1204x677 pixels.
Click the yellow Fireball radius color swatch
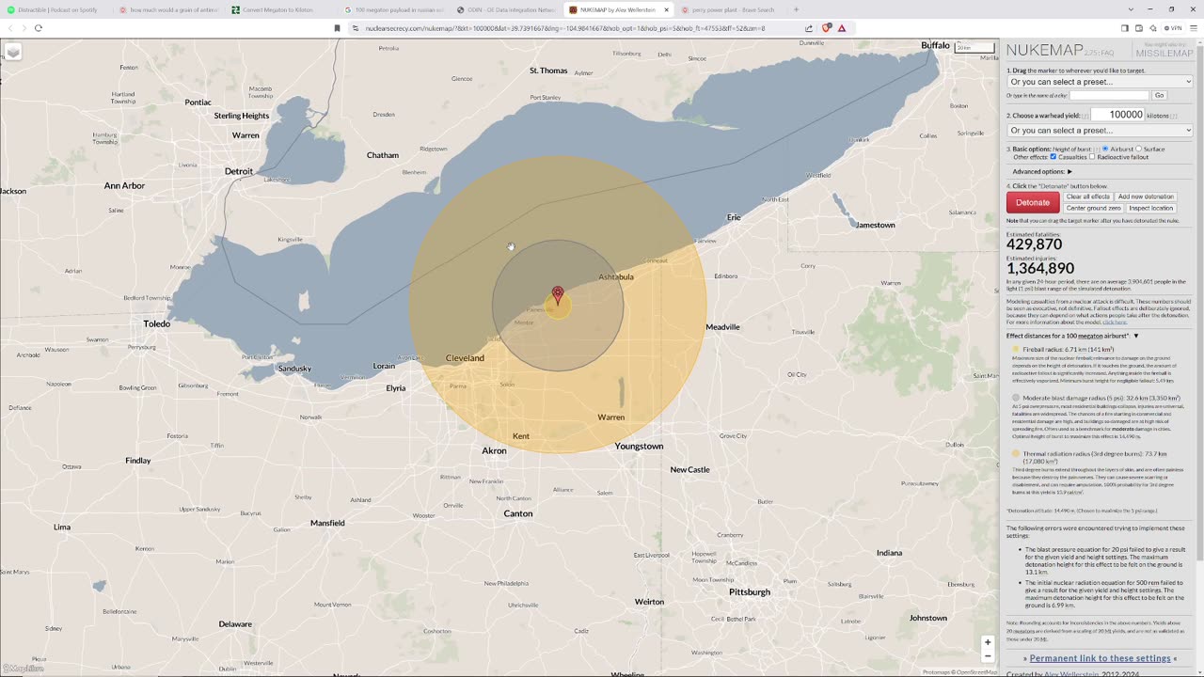click(x=1015, y=349)
